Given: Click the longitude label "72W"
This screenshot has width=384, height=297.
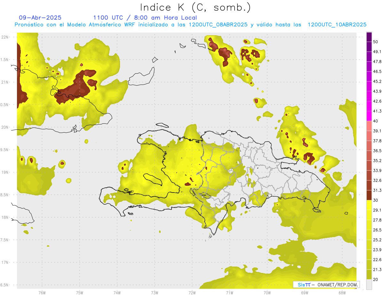Looking at the screenshot, I should (192, 293).
